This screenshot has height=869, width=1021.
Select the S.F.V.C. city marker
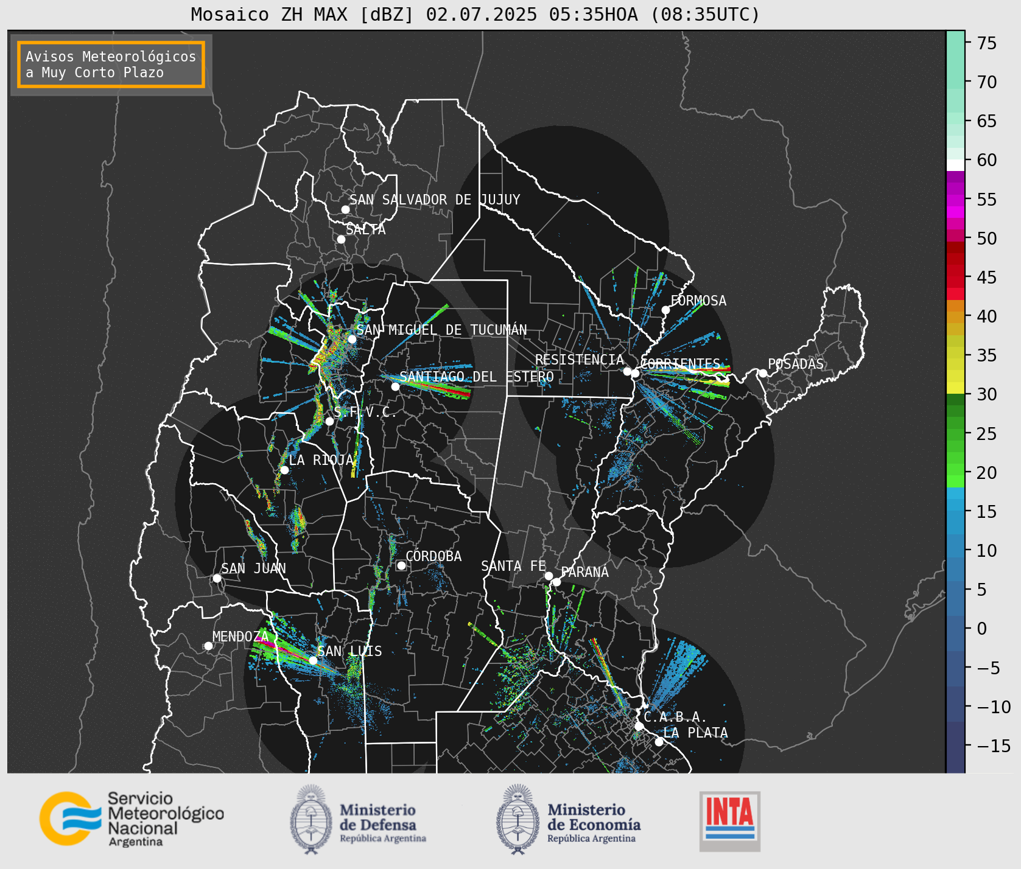point(329,421)
